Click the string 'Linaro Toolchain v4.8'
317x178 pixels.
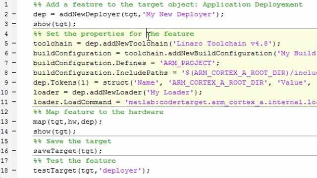click(x=222, y=44)
